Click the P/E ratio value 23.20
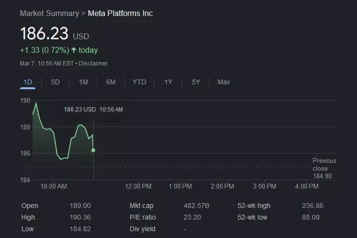Viewport: 357px width, 238px height. (x=192, y=217)
